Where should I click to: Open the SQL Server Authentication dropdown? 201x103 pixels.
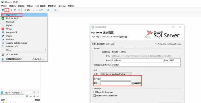pyautogui.click(x=116, y=74)
